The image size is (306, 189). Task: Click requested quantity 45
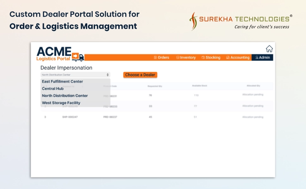pos(151,117)
